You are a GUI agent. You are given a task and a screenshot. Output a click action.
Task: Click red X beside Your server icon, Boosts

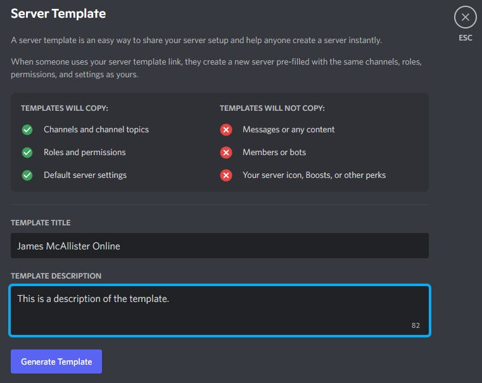click(x=226, y=175)
